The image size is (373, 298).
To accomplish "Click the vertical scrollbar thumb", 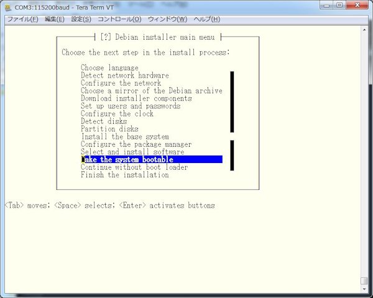I will [x=364, y=281].
